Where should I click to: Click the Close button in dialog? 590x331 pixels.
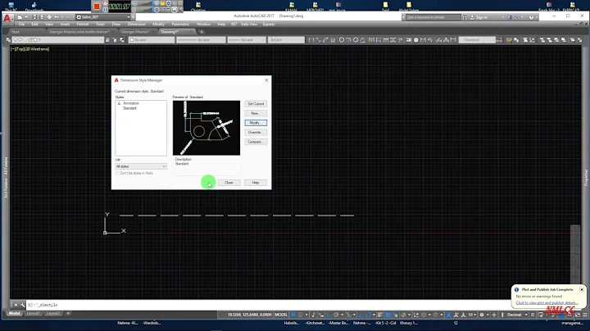click(229, 183)
